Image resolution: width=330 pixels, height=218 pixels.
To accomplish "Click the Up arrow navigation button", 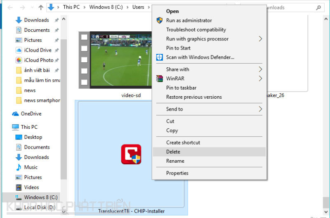I will pyautogui.click(x=40, y=7).
